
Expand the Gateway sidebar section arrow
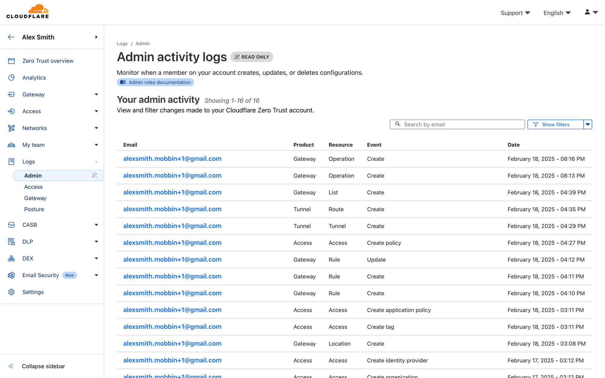[96, 94]
